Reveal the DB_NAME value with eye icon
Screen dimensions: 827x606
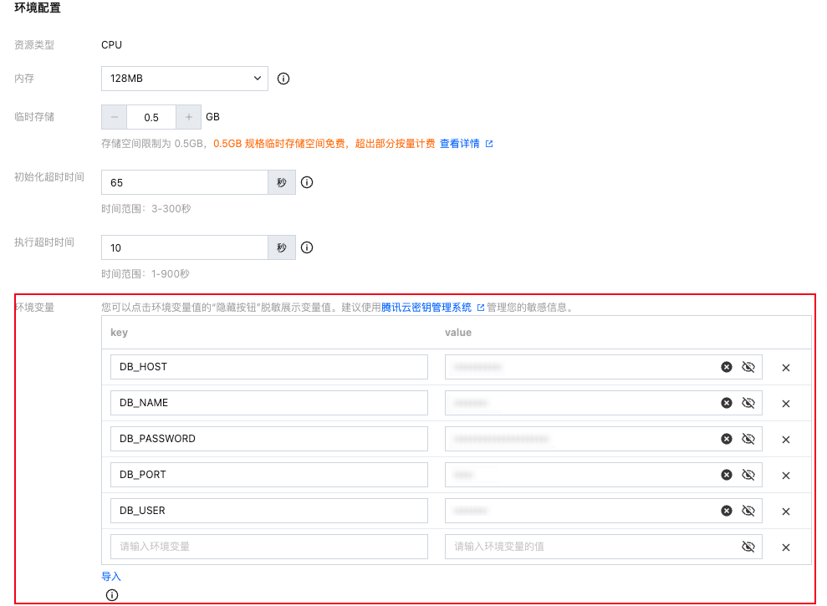coord(748,403)
